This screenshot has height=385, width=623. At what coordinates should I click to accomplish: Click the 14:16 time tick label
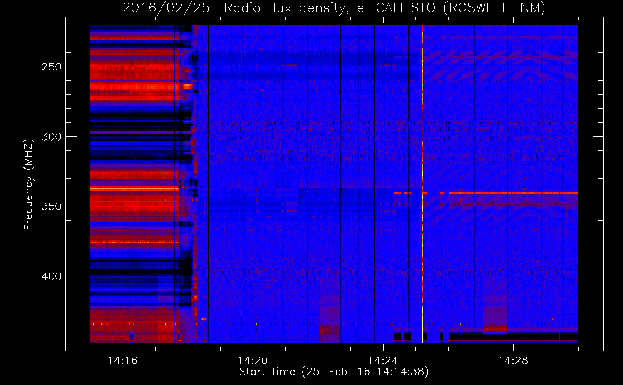[122, 361]
